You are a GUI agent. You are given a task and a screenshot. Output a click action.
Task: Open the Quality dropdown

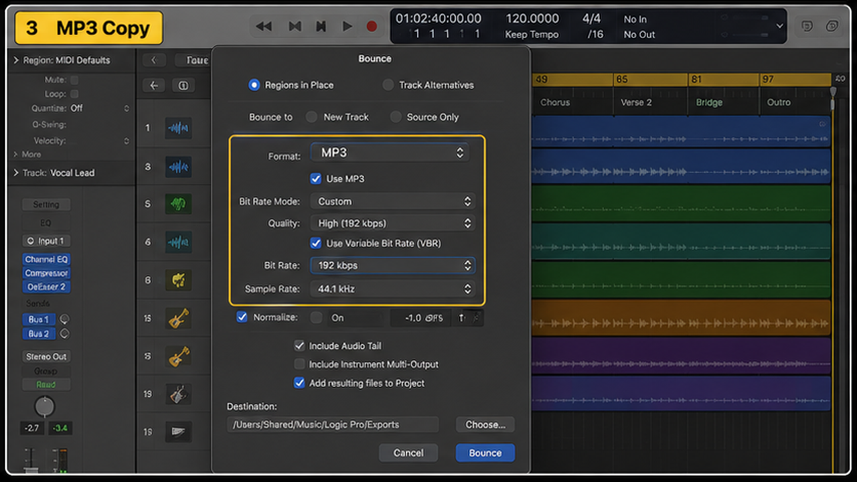pyautogui.click(x=392, y=224)
